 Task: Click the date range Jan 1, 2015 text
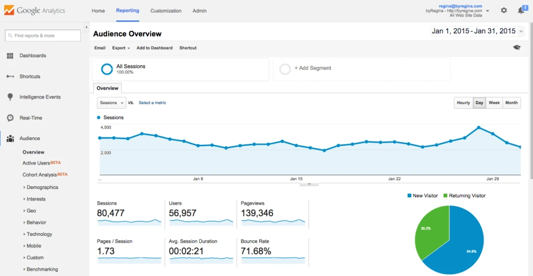coord(450,31)
